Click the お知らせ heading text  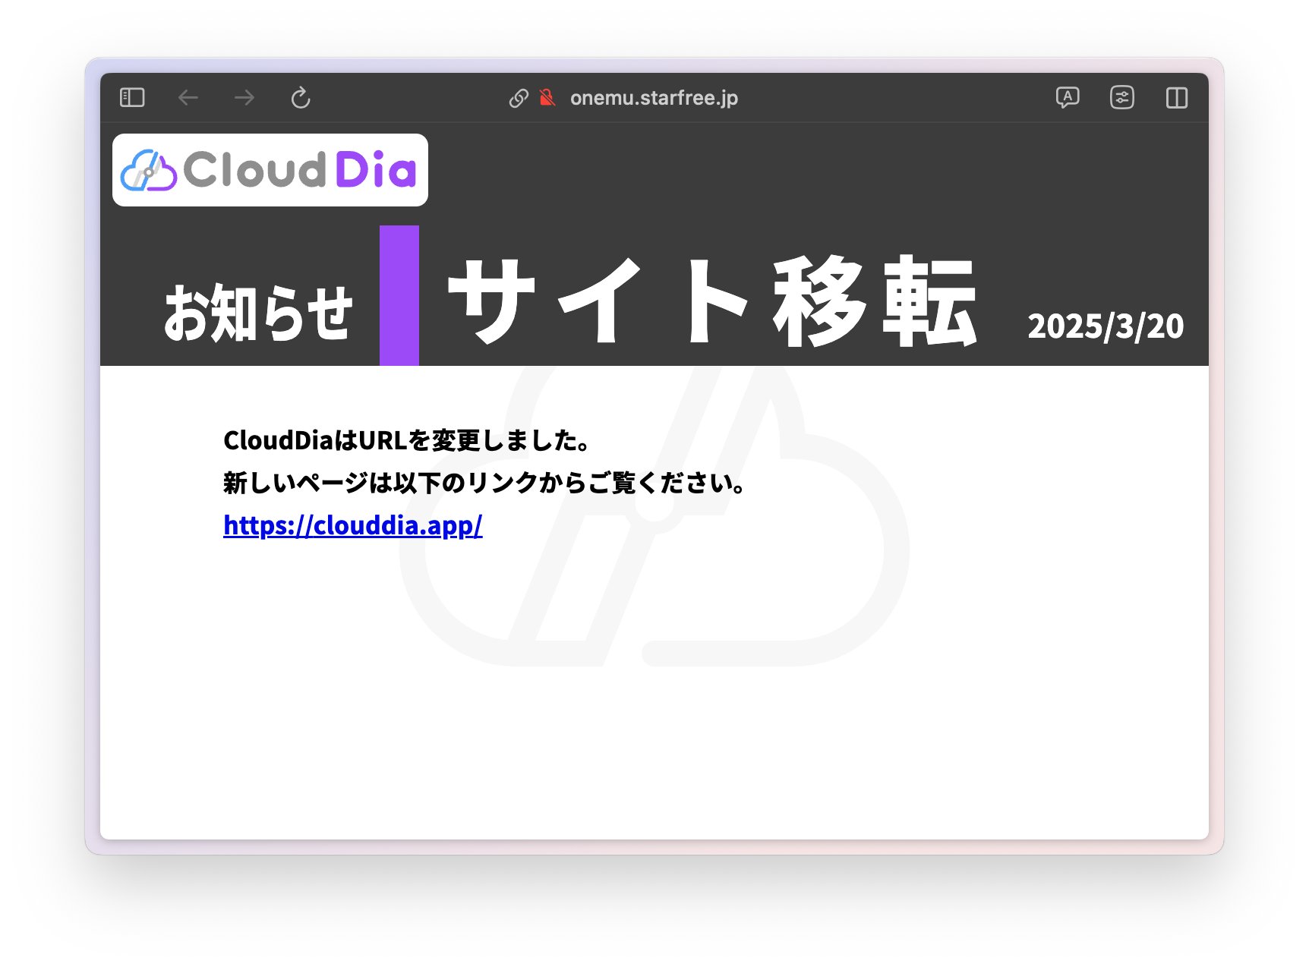[259, 313]
